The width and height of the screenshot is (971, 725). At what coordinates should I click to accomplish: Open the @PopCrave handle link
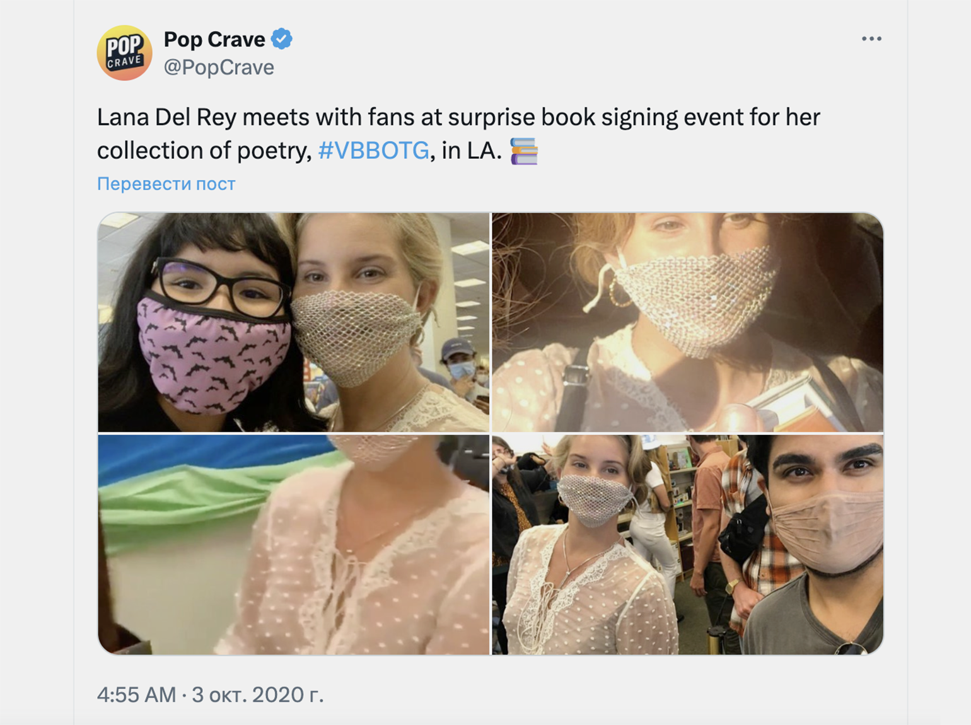tap(219, 67)
